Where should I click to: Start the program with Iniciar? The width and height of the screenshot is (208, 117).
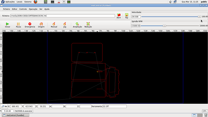pos(8,25)
